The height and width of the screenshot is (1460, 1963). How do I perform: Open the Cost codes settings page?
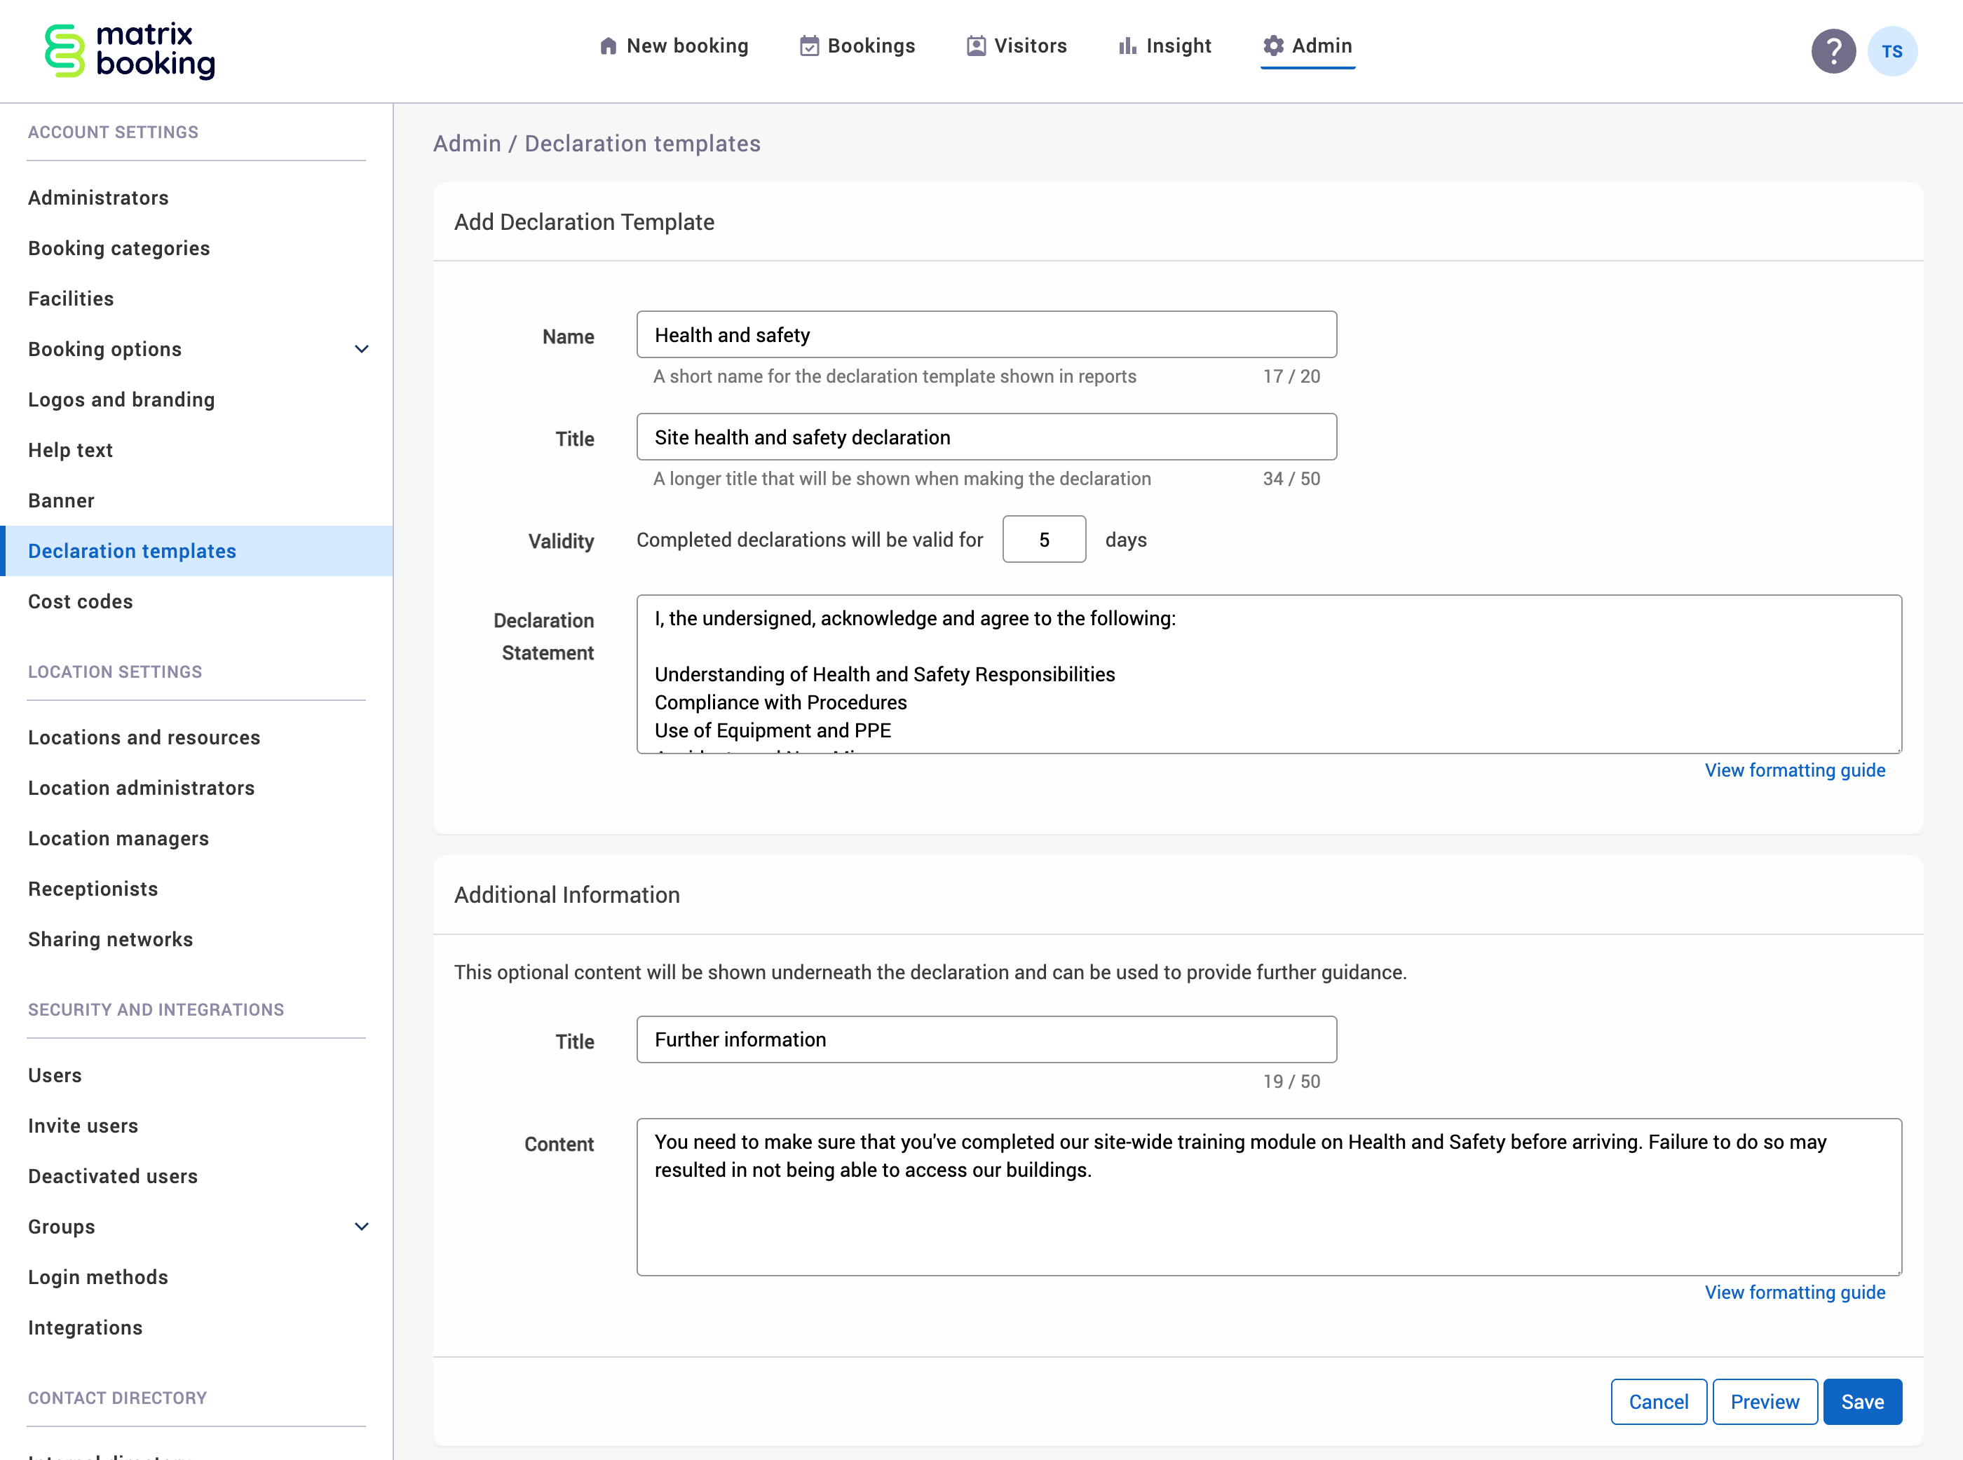click(x=79, y=601)
